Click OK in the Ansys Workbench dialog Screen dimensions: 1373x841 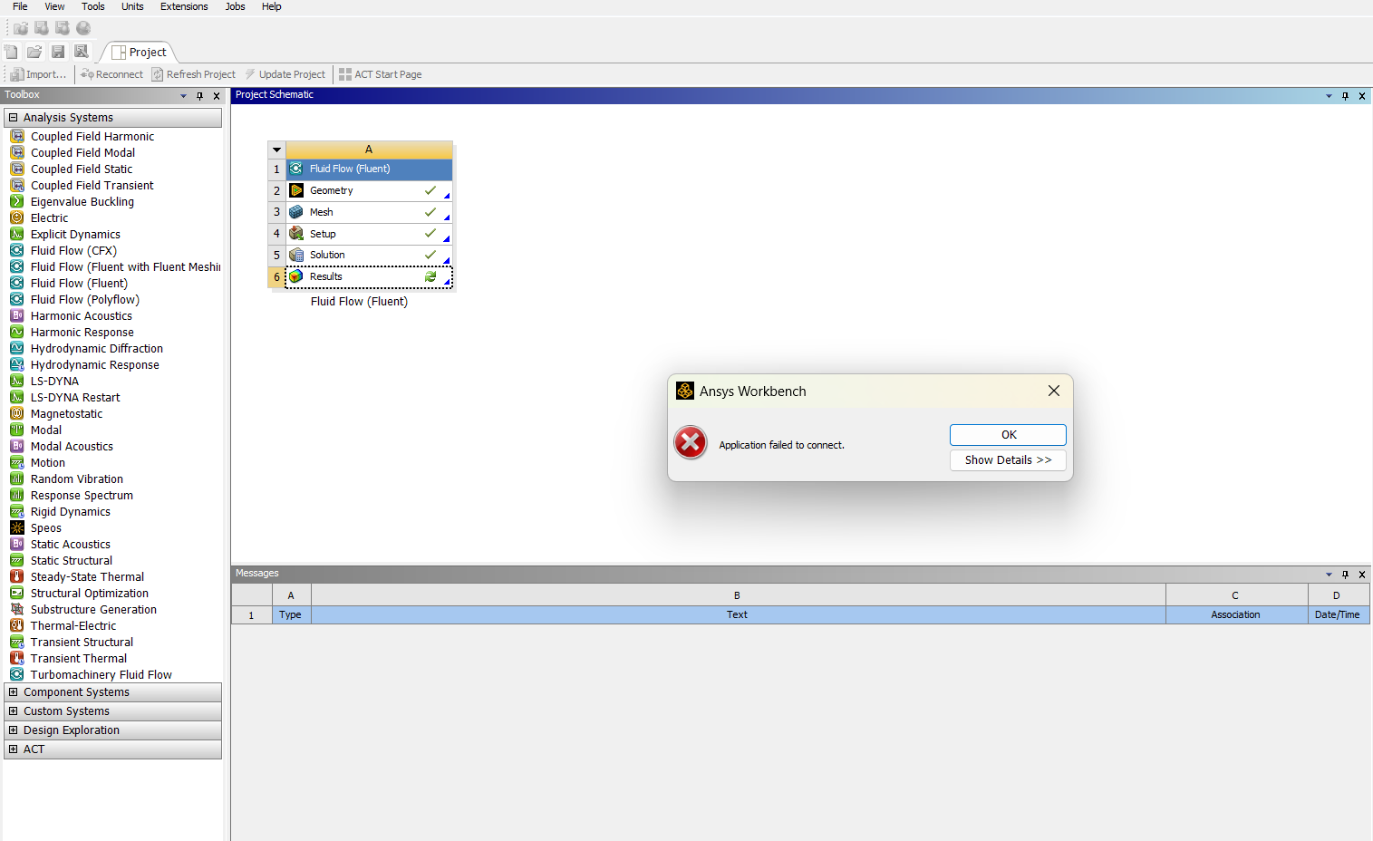pos(1008,435)
